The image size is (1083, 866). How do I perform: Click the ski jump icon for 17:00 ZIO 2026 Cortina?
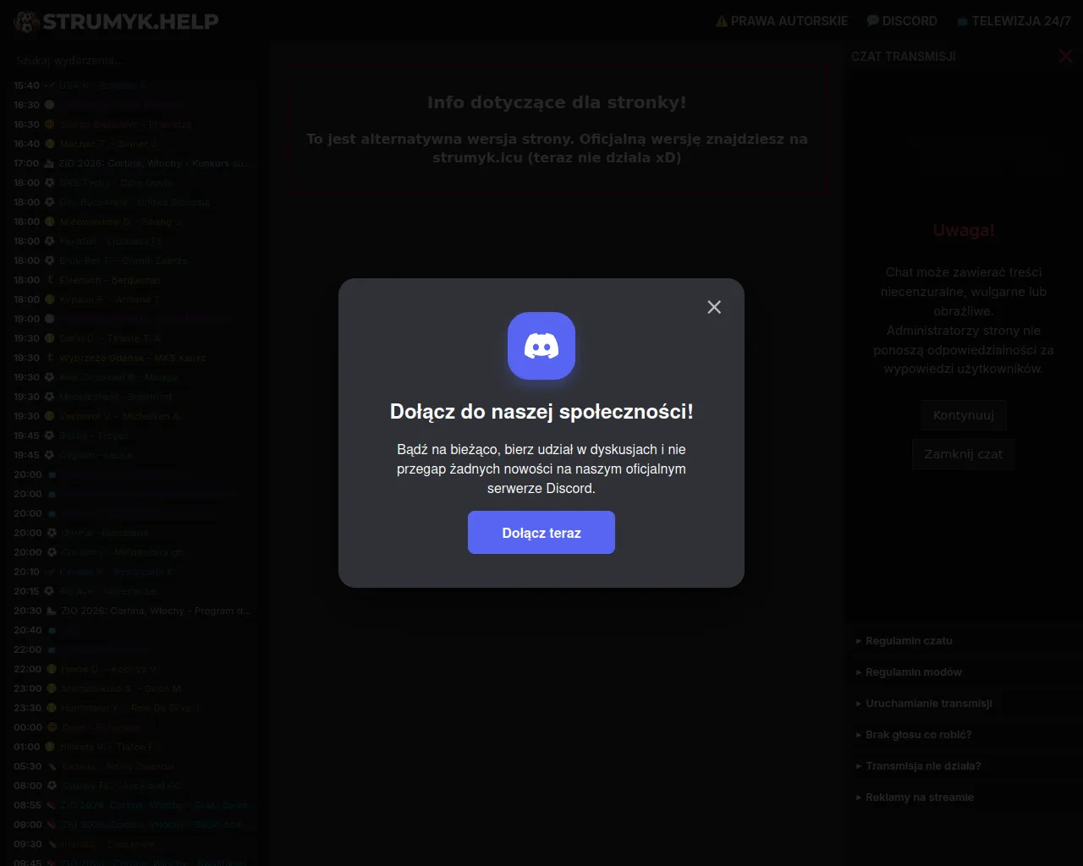click(50, 163)
